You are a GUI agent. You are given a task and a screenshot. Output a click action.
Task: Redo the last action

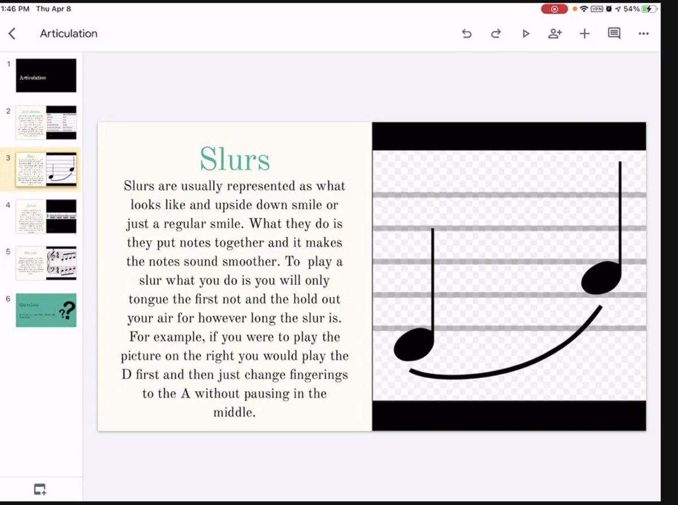(x=496, y=33)
